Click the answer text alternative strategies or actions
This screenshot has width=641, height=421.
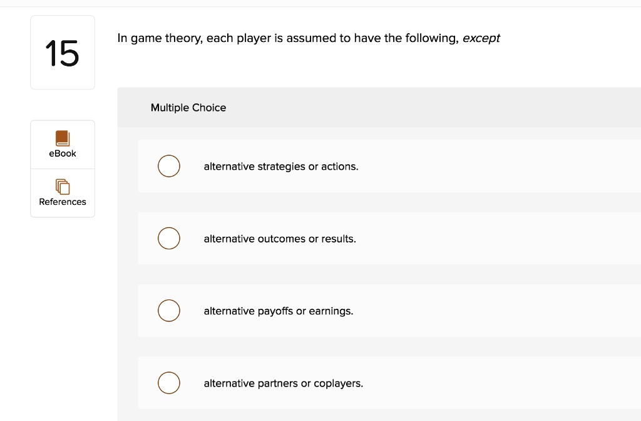[280, 166]
